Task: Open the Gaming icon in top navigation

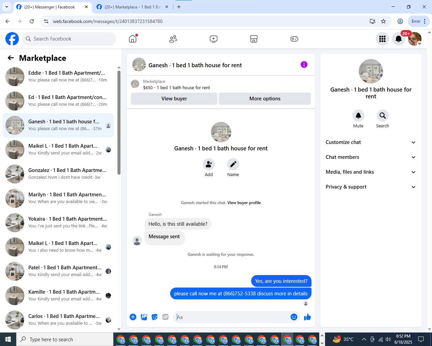Action: tap(294, 39)
